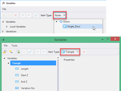Select the Variation No variable
Screen dimensions: 121x91
[x=28, y=88]
